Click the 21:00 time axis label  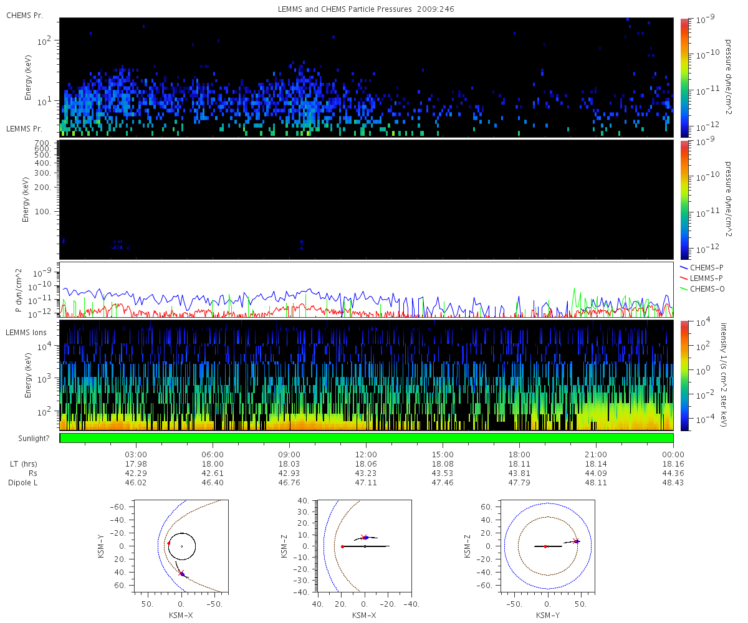coord(597,455)
